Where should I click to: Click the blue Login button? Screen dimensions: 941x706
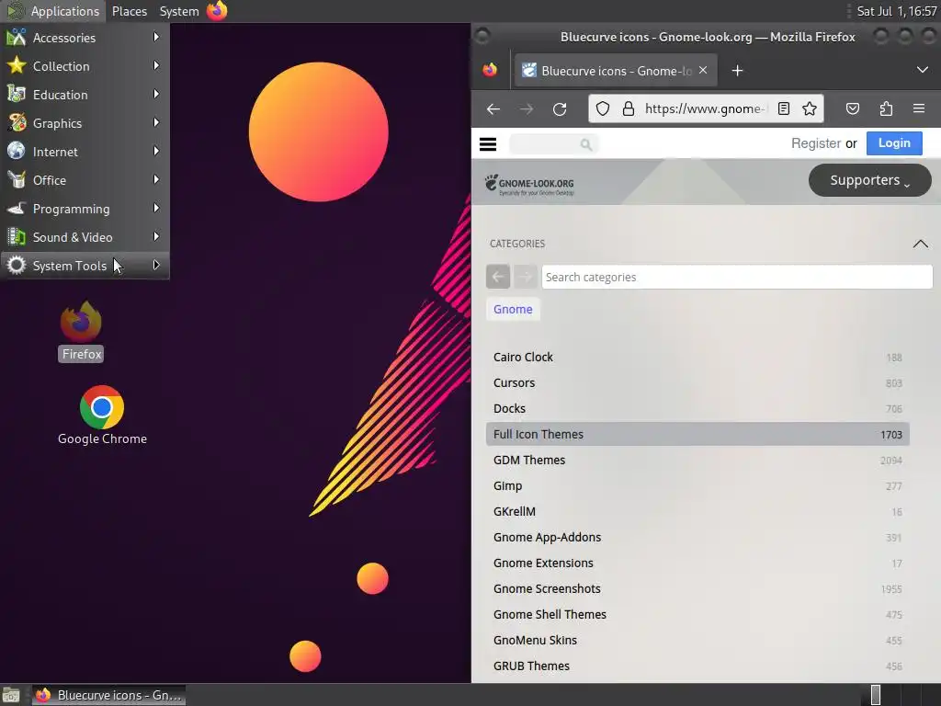pyautogui.click(x=894, y=142)
